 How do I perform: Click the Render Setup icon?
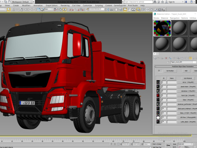coord(143,9)
